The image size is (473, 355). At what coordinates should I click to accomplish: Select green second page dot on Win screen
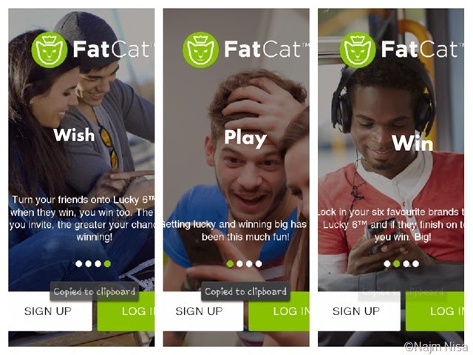click(x=397, y=264)
